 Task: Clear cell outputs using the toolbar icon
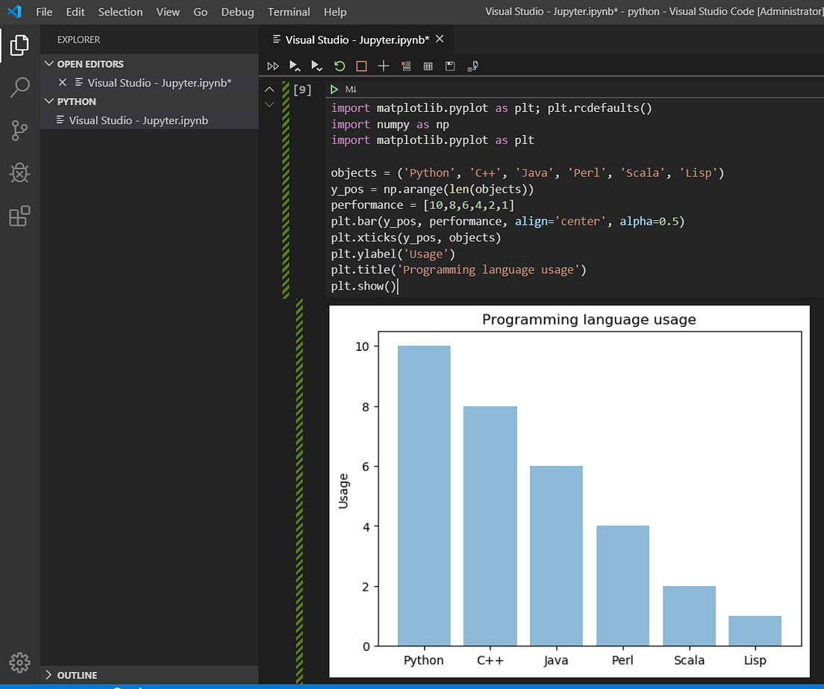406,66
